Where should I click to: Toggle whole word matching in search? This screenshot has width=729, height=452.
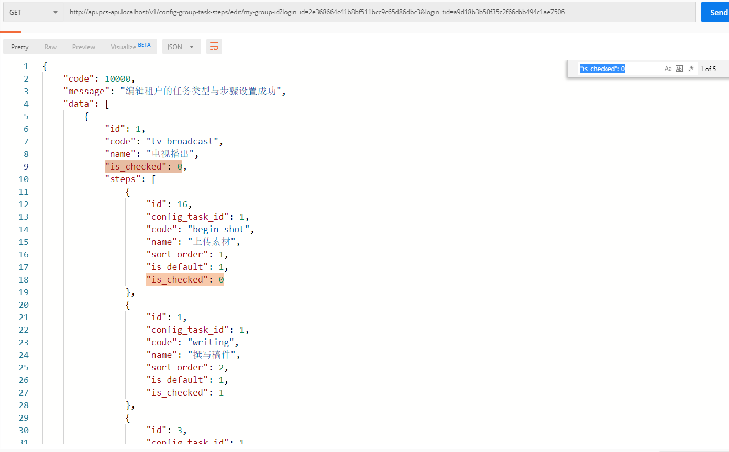[x=680, y=69]
